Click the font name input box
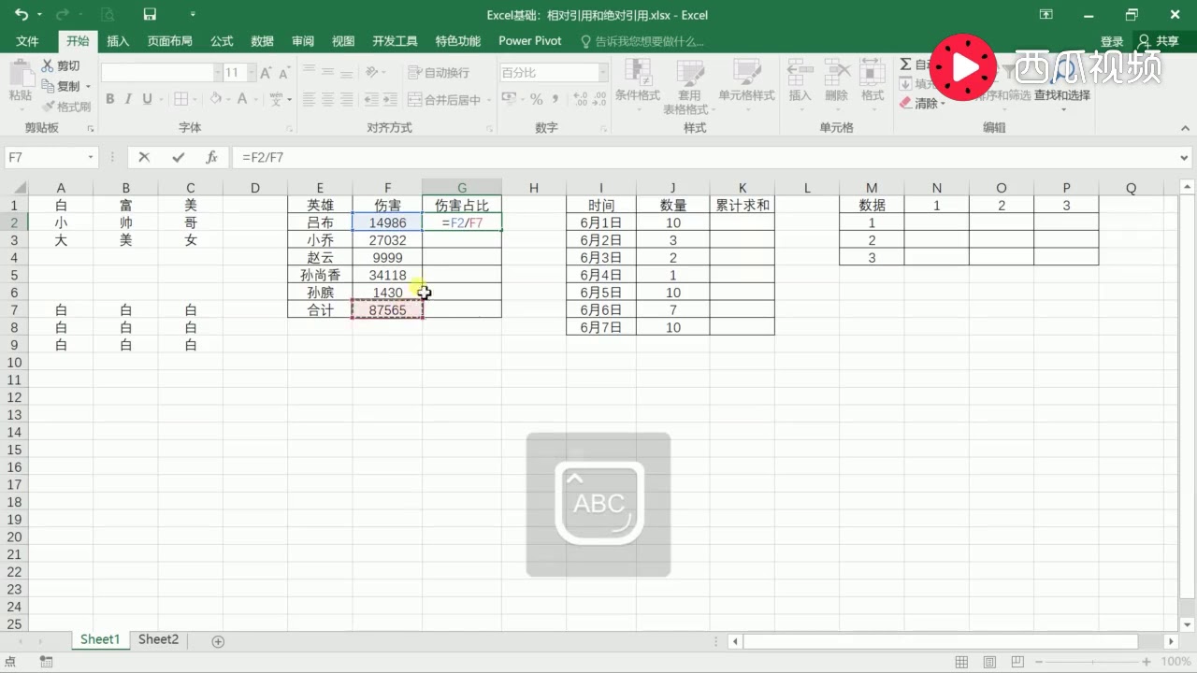The height and width of the screenshot is (673, 1197). [157, 73]
